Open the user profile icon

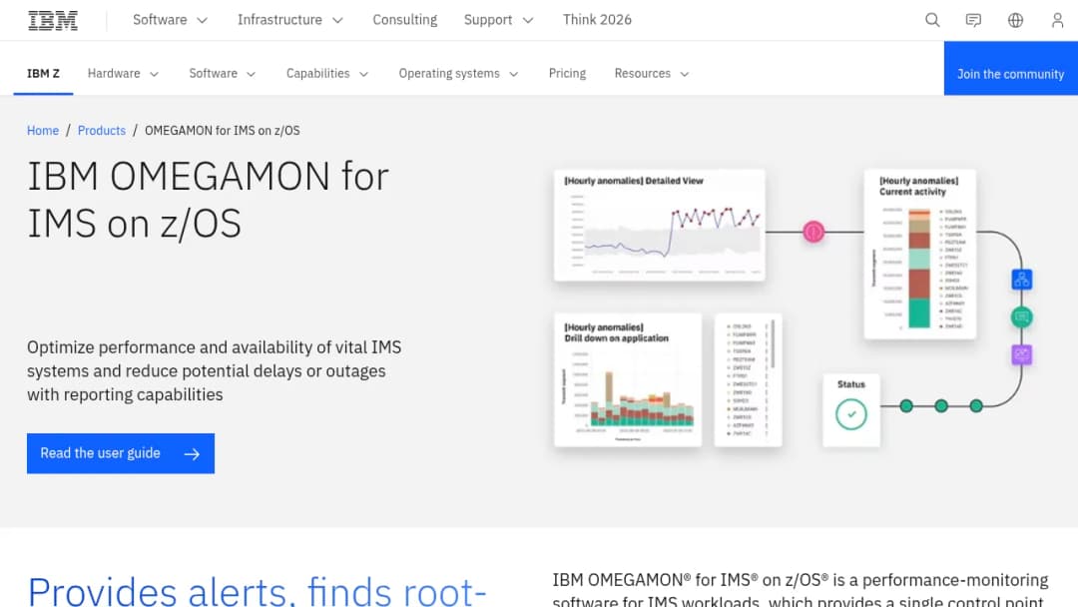(1057, 20)
